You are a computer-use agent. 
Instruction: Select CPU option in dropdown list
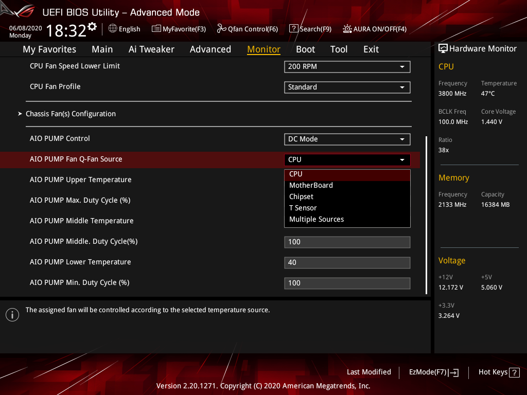347,174
